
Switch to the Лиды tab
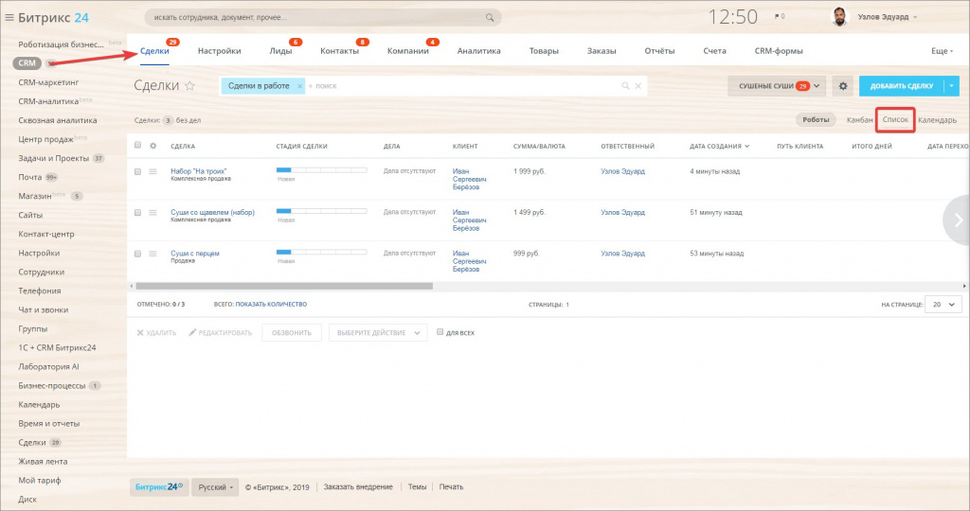(x=280, y=51)
